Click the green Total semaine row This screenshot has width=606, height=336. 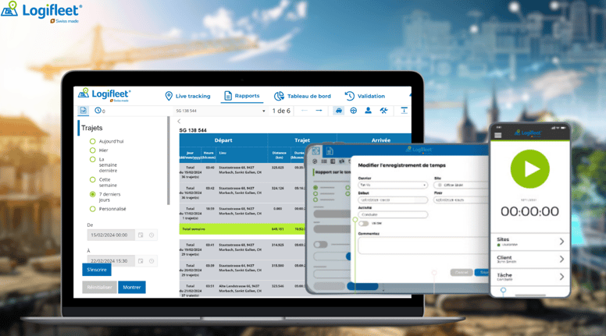tap(242, 228)
